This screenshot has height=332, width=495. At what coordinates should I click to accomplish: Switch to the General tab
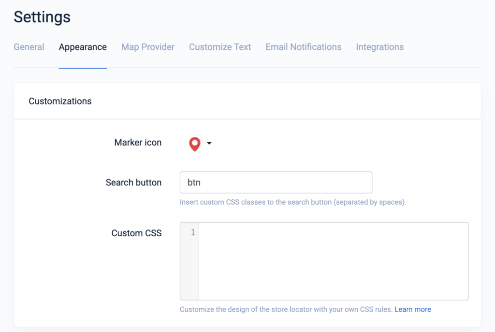(x=29, y=47)
